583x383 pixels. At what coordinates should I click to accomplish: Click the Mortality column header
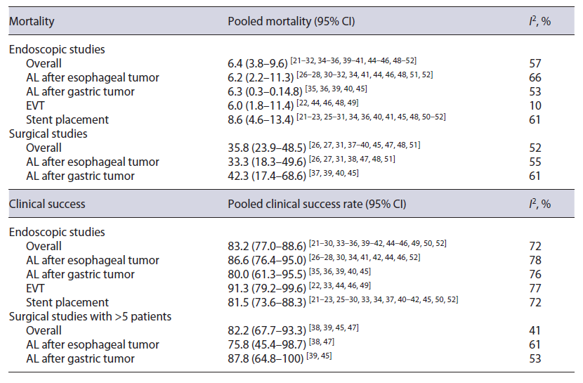32,22
